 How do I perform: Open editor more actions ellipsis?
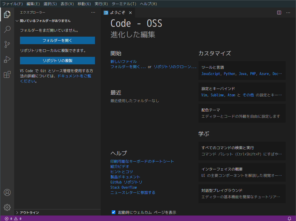coord(288,13)
